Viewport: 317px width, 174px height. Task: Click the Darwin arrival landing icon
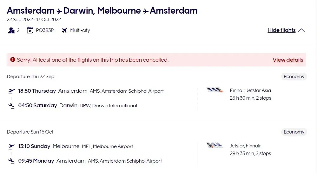point(12,106)
